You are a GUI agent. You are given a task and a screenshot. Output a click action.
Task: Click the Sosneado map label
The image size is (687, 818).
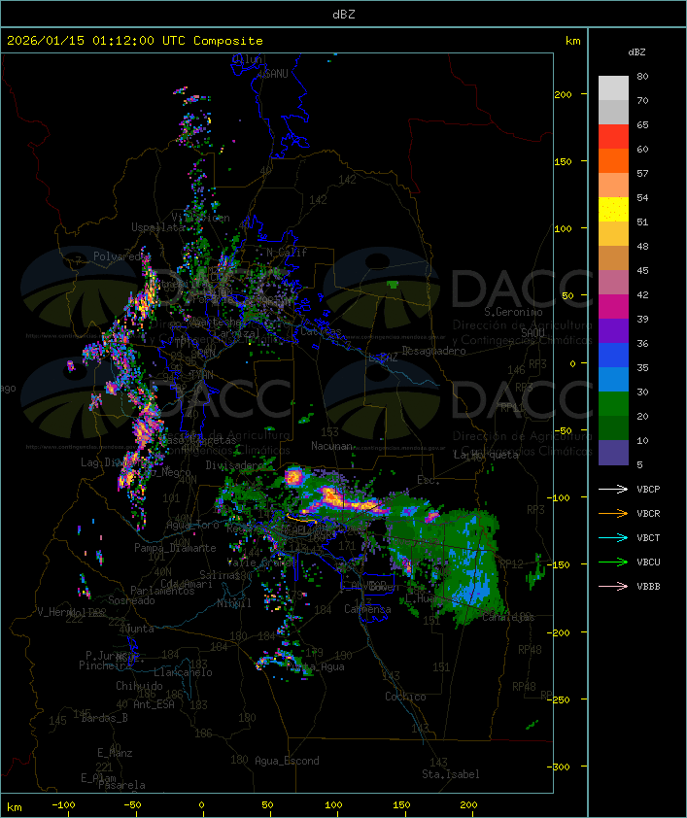(131, 600)
